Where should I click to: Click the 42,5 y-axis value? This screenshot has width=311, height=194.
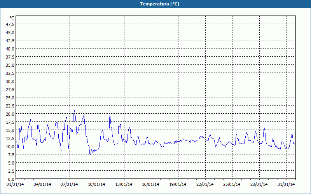click(x=10, y=40)
